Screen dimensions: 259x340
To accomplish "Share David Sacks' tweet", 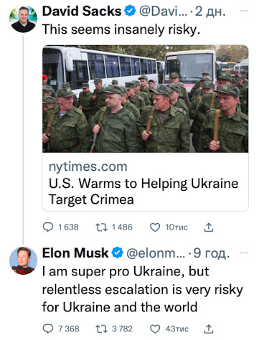I will [209, 227].
